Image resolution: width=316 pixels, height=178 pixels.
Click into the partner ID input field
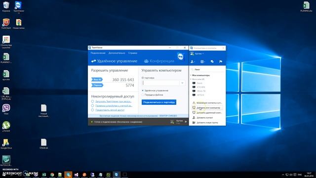coord(160,83)
